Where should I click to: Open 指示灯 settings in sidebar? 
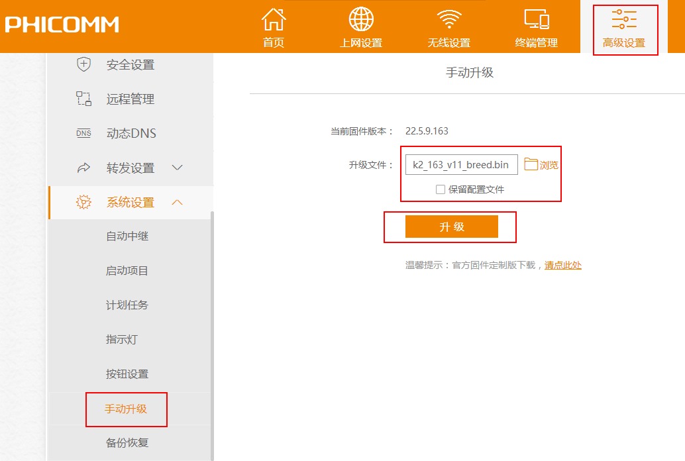pos(122,340)
